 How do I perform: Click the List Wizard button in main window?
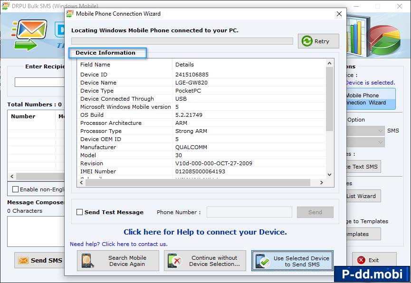point(364,196)
